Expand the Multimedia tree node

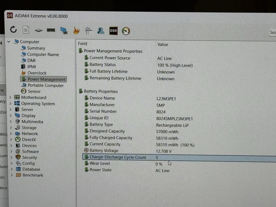point(11,122)
